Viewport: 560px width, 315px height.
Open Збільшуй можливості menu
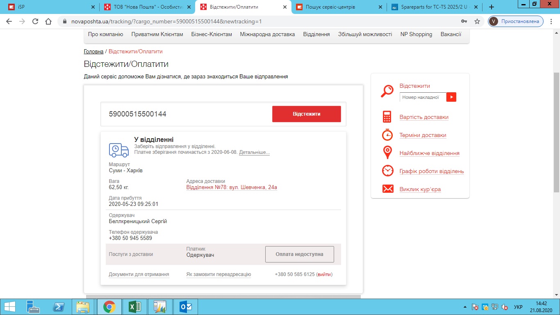coord(365,34)
